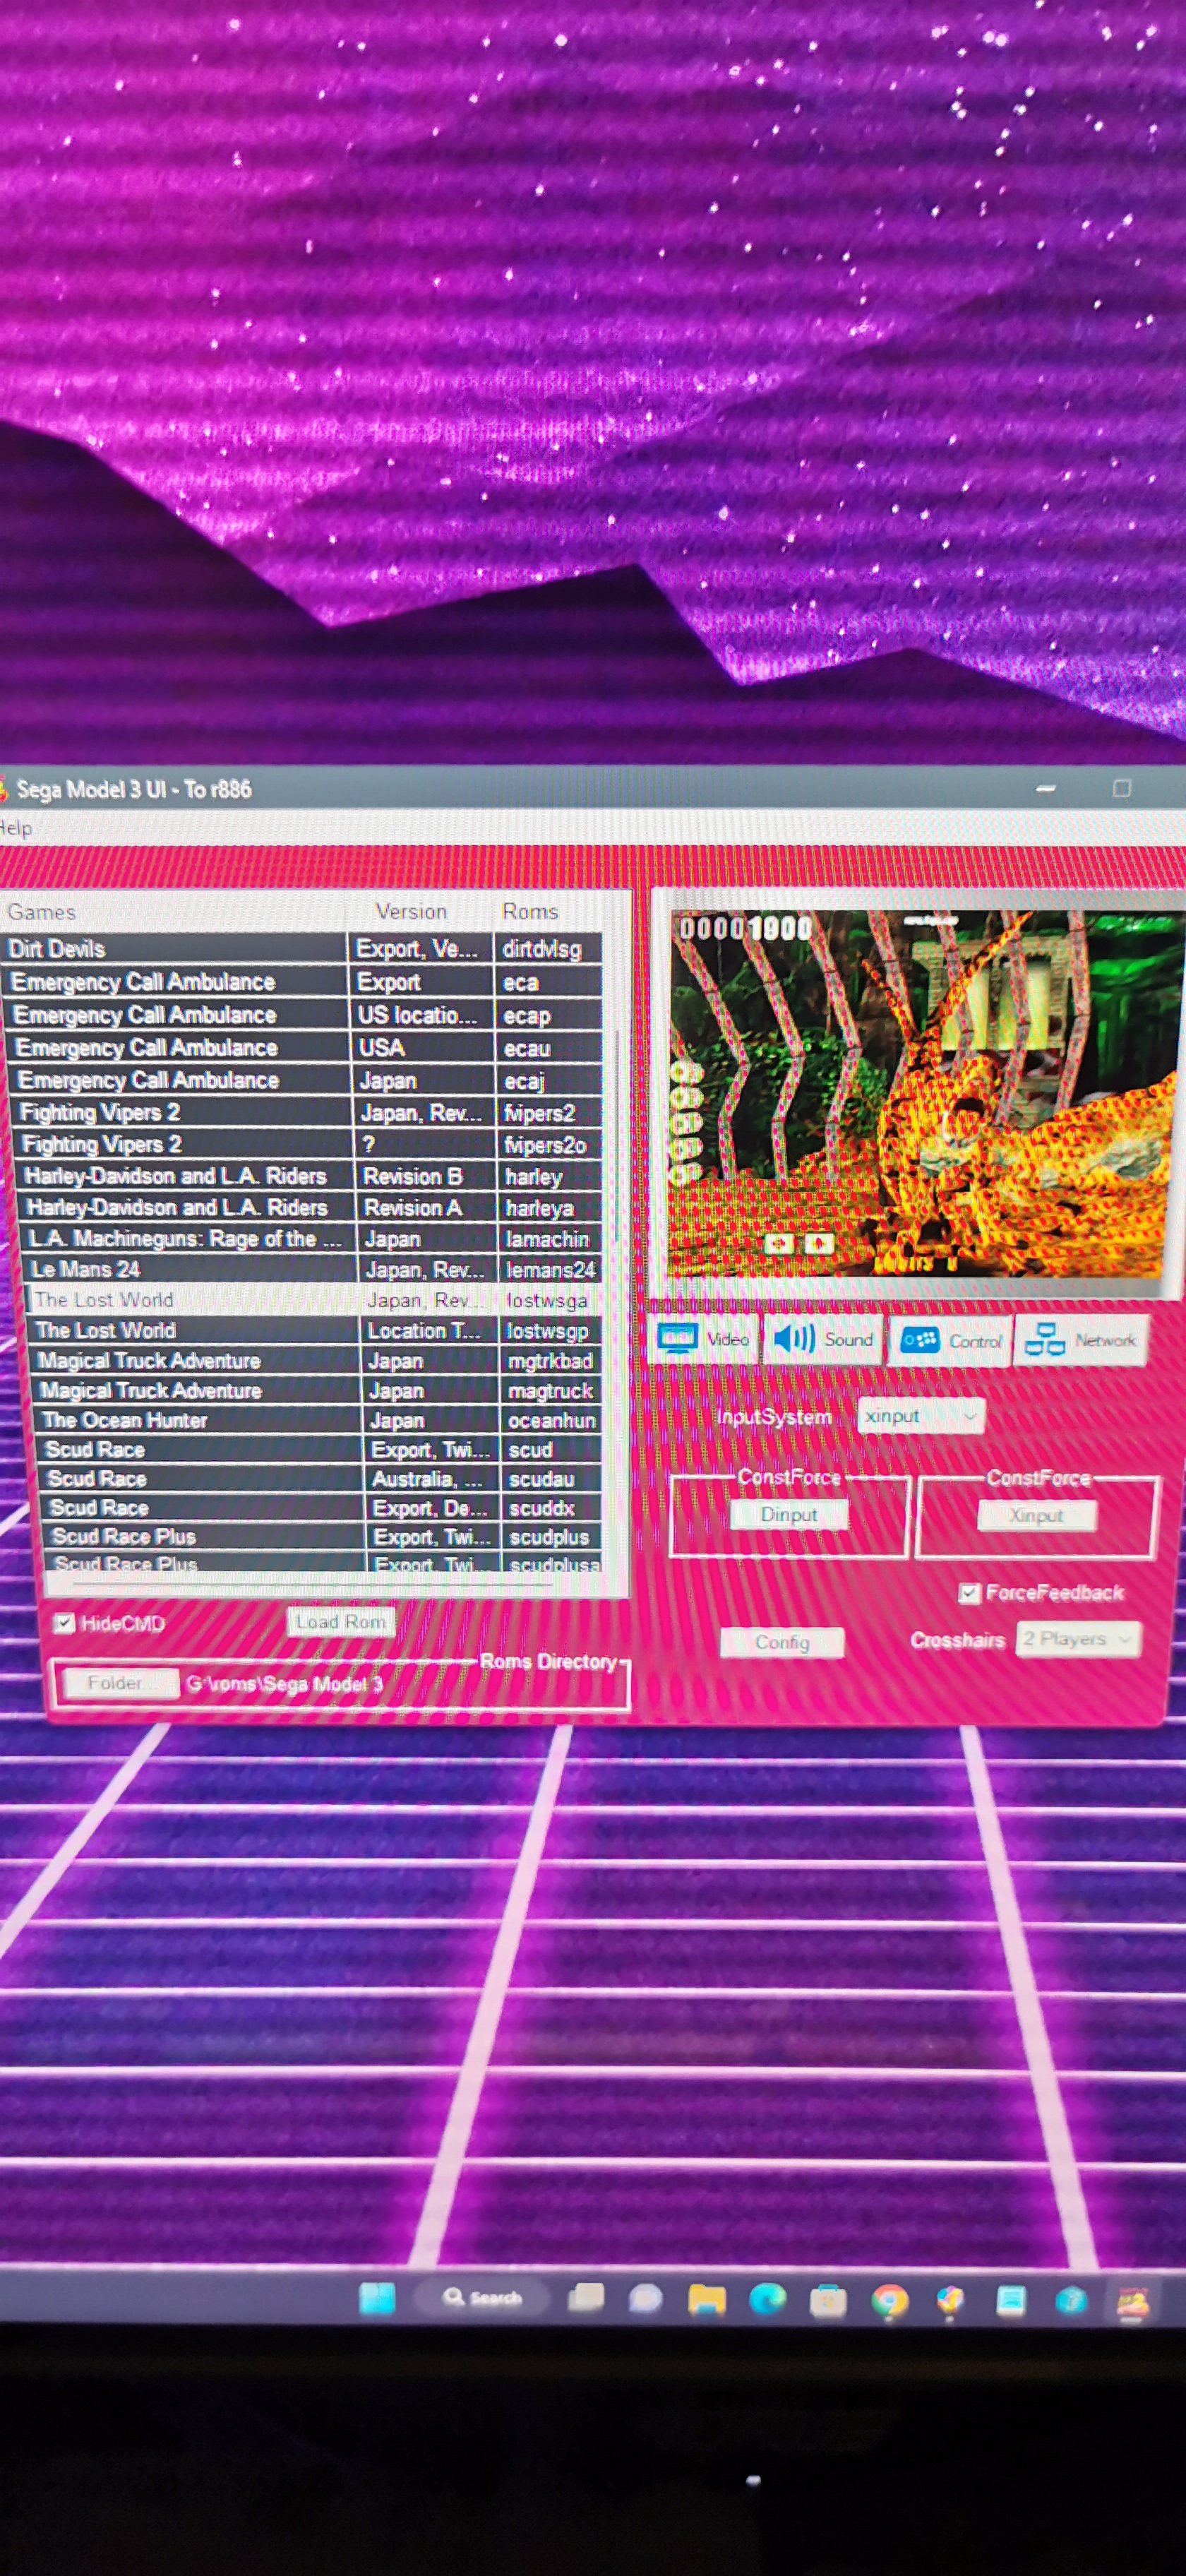
Task: Select Harley-Davidson and L.A. Riders Revision B
Action: (310, 1176)
